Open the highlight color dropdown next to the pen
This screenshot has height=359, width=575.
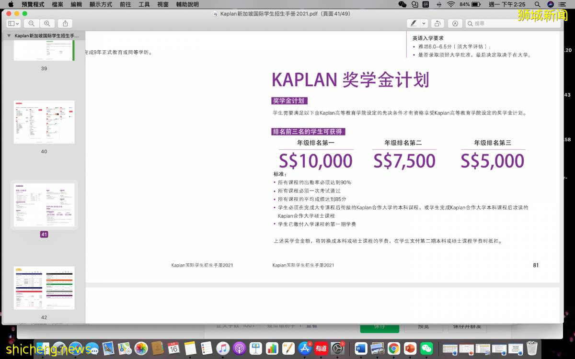coord(424,23)
